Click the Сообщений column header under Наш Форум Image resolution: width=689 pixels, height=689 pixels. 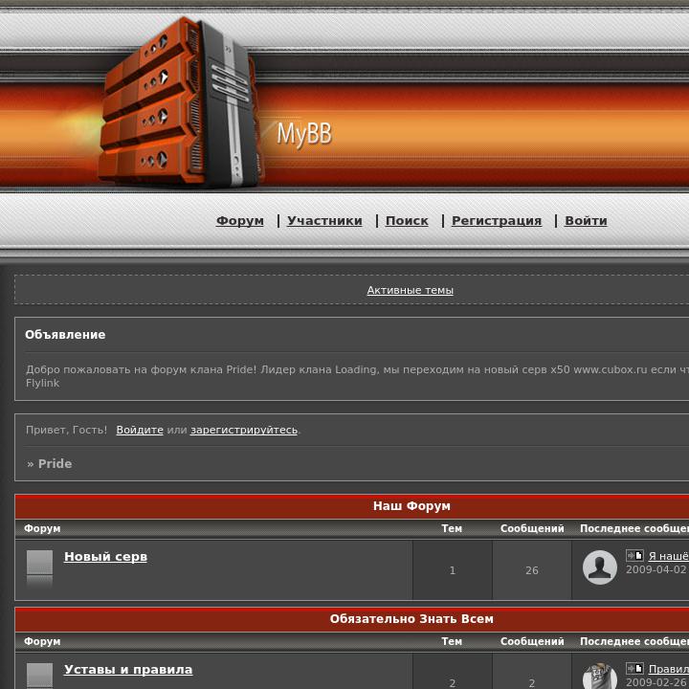coord(532,528)
